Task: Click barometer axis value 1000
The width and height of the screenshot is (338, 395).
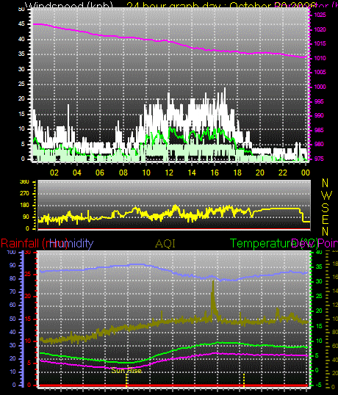Action: [x=320, y=87]
